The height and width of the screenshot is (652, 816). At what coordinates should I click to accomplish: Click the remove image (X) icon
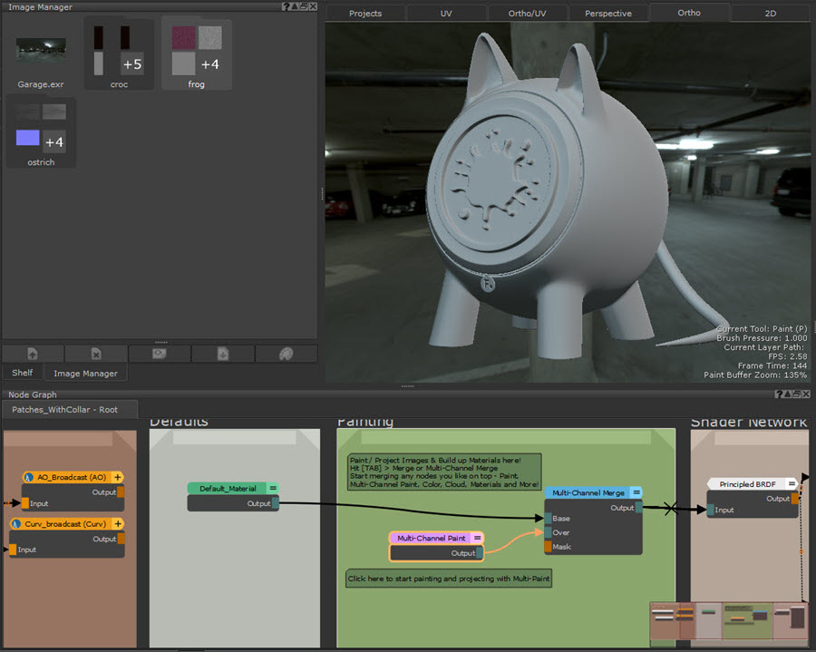tap(96, 354)
